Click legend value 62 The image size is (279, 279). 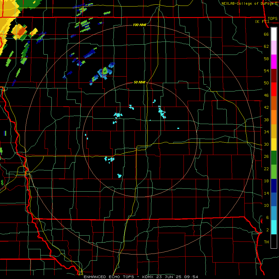pos(266,46)
